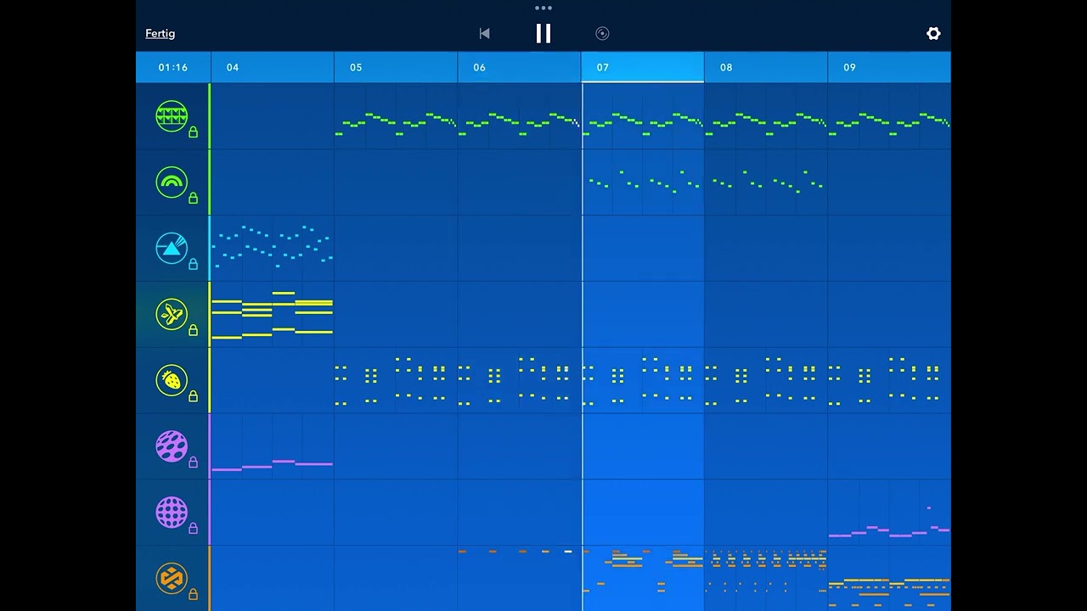Tap the three-dot handle at top
Viewport: 1087px width, 611px height.
543,8
